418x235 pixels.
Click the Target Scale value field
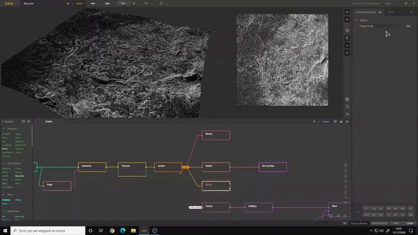click(x=408, y=26)
